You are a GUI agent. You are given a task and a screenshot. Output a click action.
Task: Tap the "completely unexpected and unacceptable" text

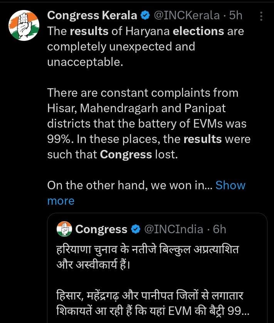pos(121,47)
